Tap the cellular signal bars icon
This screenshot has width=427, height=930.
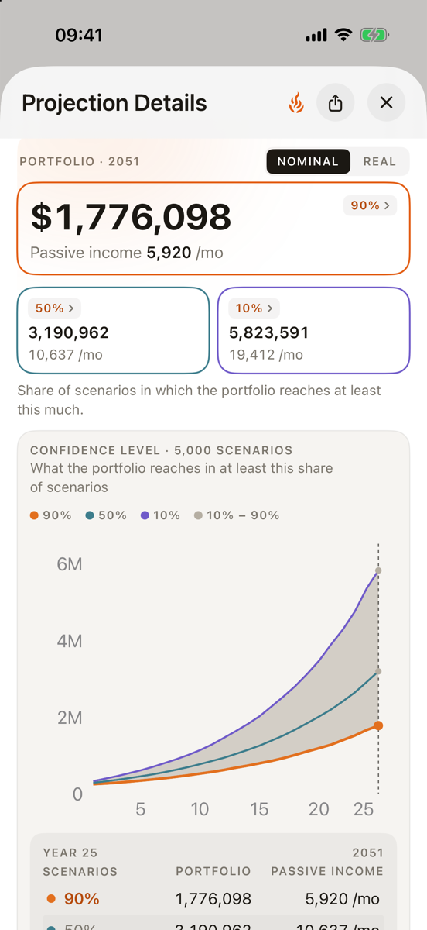[316, 36]
